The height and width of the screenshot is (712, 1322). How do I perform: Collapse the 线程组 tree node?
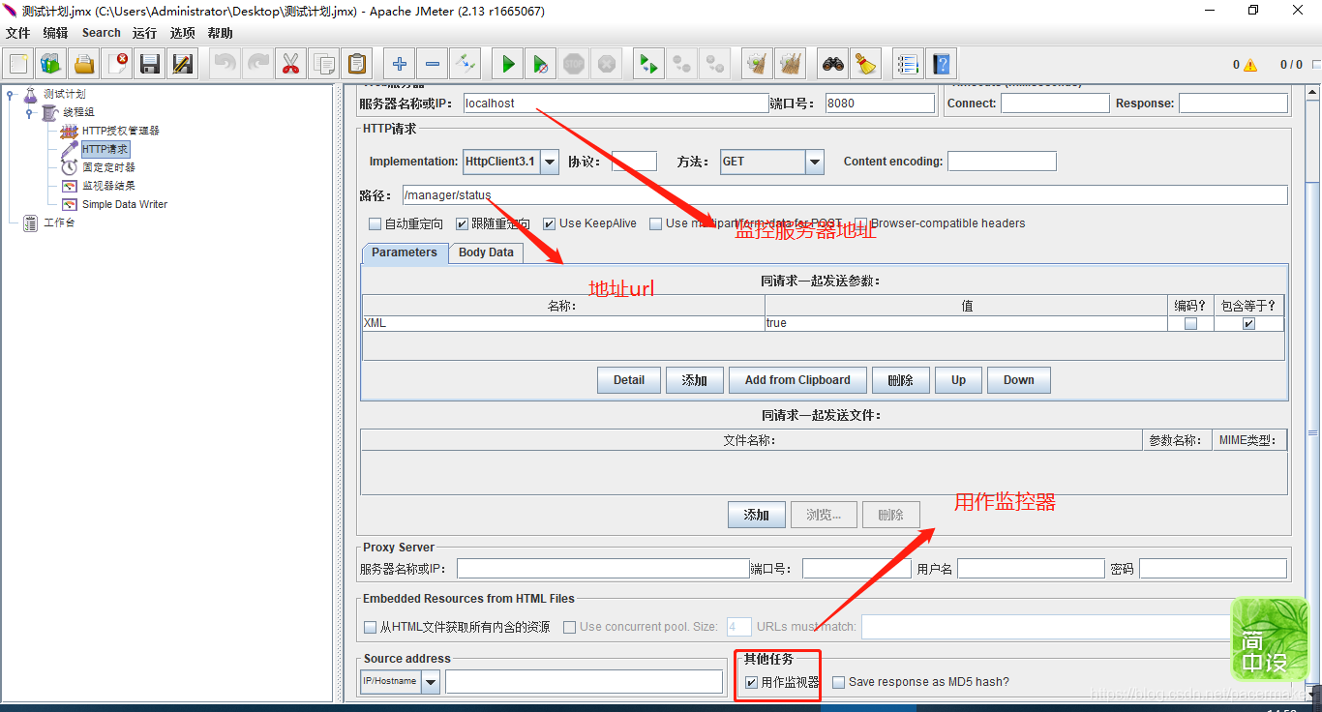click(x=29, y=112)
